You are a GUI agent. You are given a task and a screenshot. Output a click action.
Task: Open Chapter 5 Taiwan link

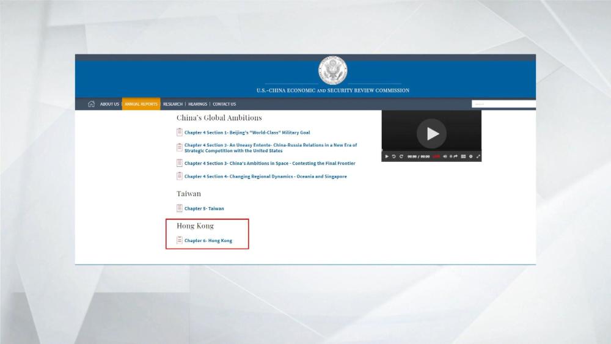[204, 208]
